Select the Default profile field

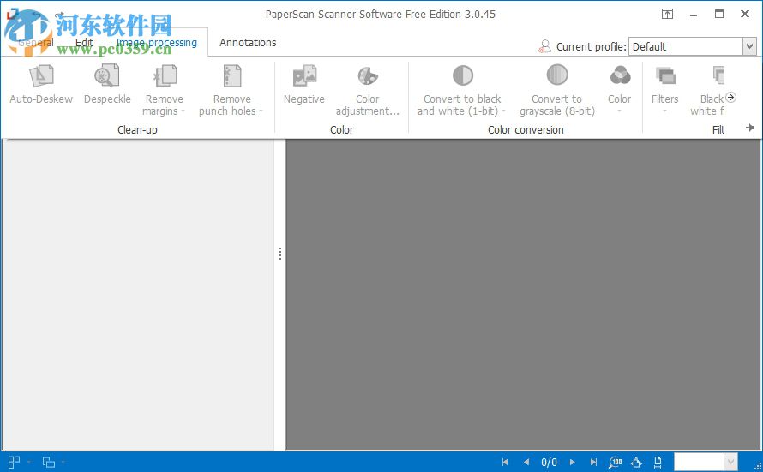[x=686, y=46]
